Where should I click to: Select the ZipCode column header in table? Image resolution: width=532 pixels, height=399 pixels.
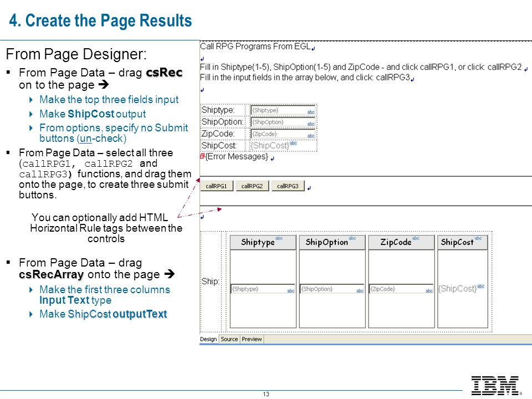(x=401, y=242)
